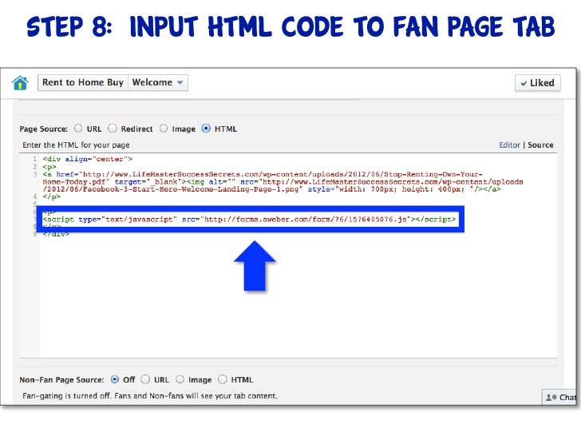Open the Chat bar

coord(560,397)
